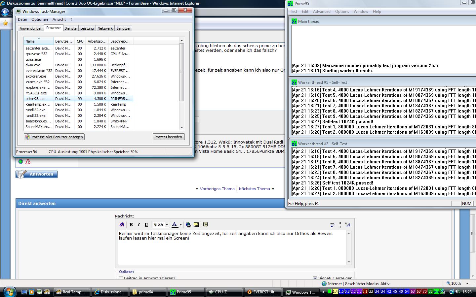
Task: Click the reply textarea scroll down arrow
Action: [349, 262]
